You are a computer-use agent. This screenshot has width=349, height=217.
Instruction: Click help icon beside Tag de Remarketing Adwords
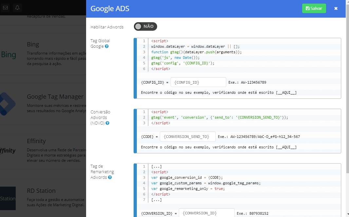coord(110,177)
